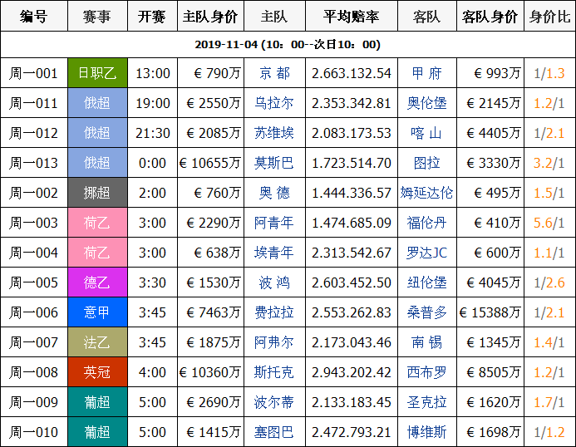Screen dimensions: 576x447
Task: Click value ratio 3.2/1
Action: tap(549, 163)
